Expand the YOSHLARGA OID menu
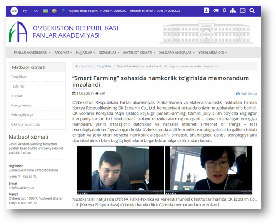This screenshot has width=276, height=224. tap(213, 53)
